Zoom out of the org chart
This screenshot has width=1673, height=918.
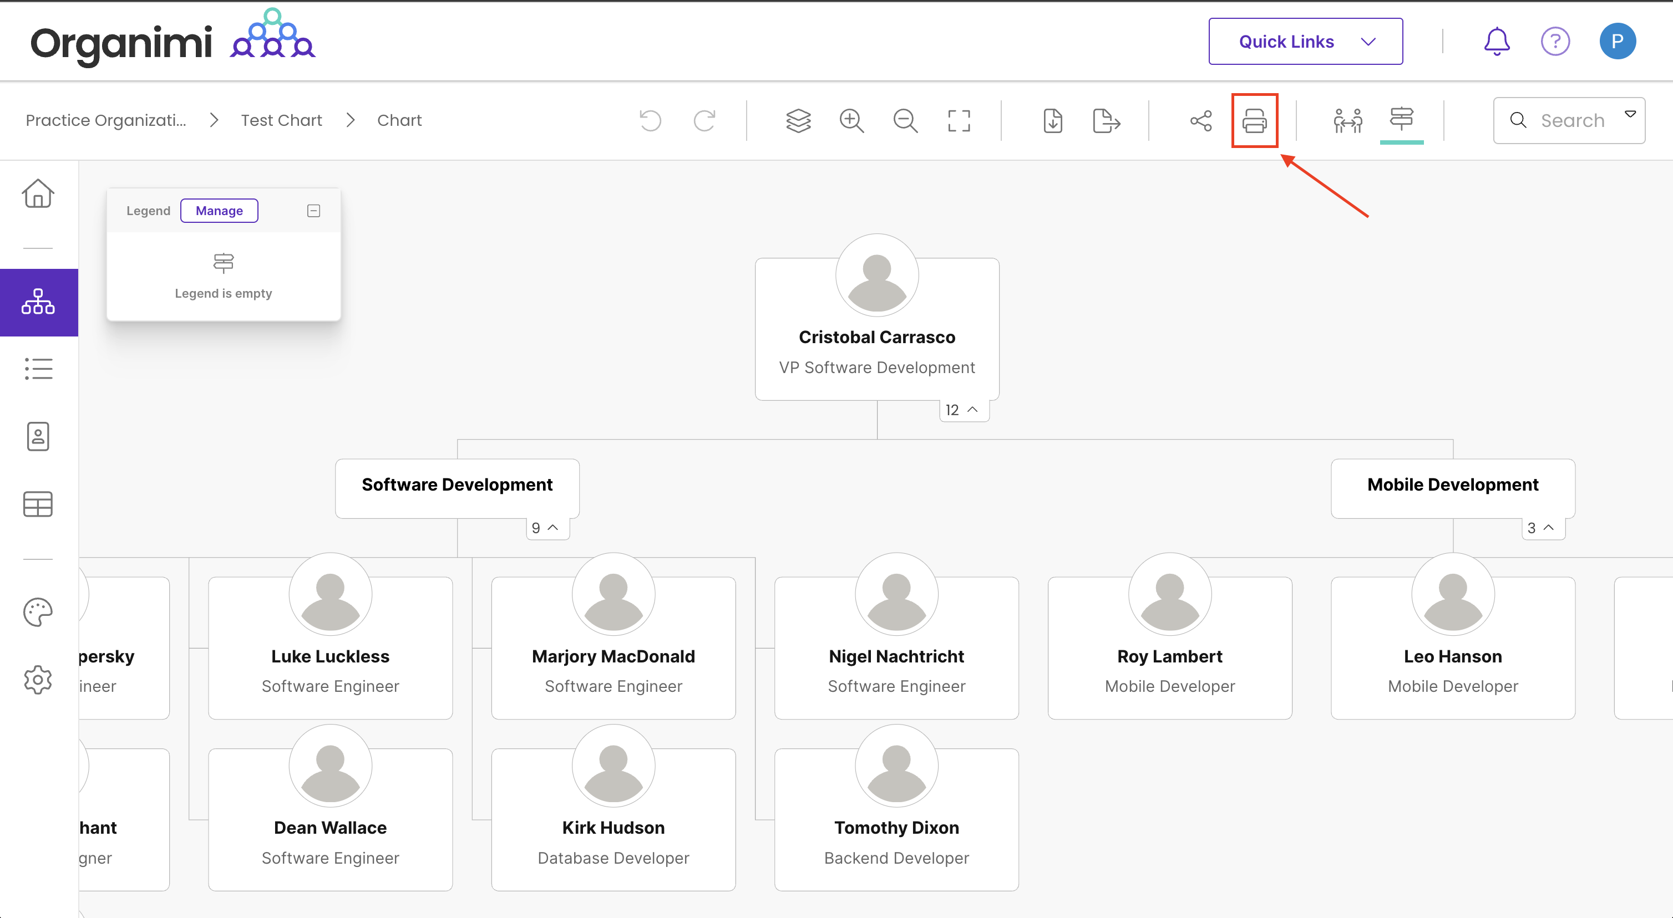[x=905, y=121]
